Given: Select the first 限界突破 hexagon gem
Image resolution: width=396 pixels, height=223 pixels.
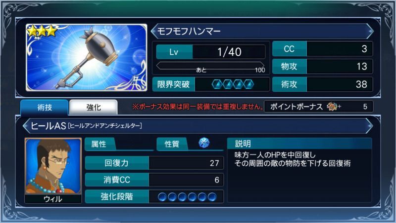Looking at the screenshot, I should (217, 84).
